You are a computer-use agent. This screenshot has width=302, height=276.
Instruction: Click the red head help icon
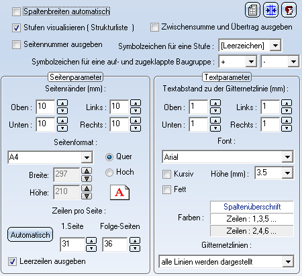click(289, 10)
